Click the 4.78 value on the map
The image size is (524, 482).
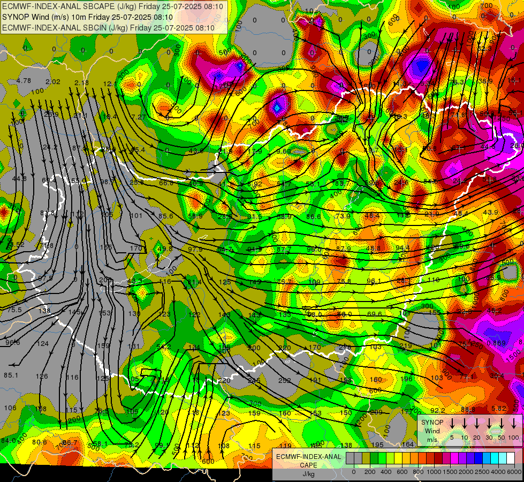pyautogui.click(x=24, y=81)
